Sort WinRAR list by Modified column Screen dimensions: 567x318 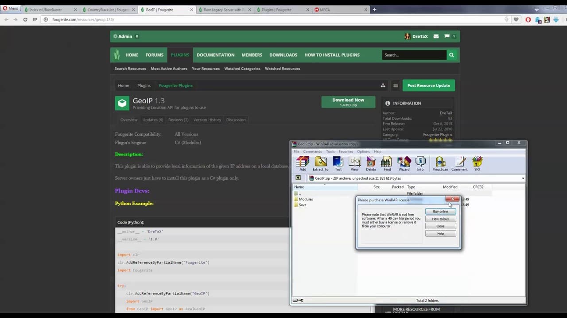450,187
